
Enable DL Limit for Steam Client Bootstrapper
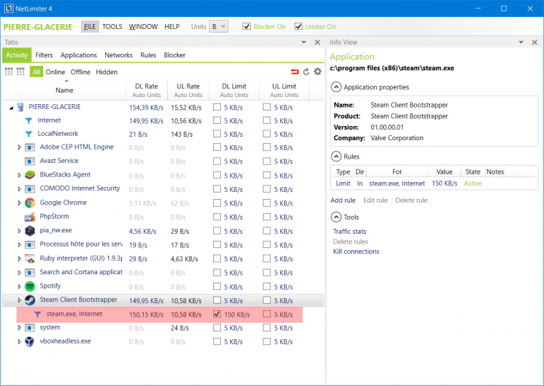[217, 300]
